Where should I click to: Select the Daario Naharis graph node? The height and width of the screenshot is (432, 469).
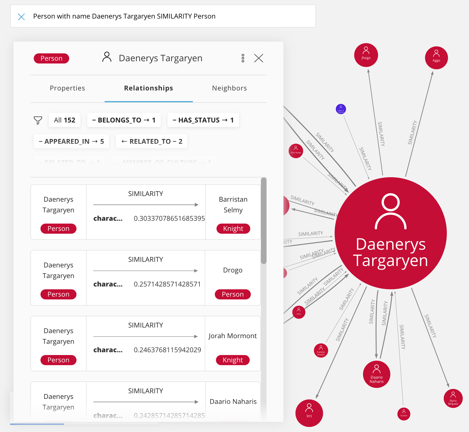tap(377, 374)
